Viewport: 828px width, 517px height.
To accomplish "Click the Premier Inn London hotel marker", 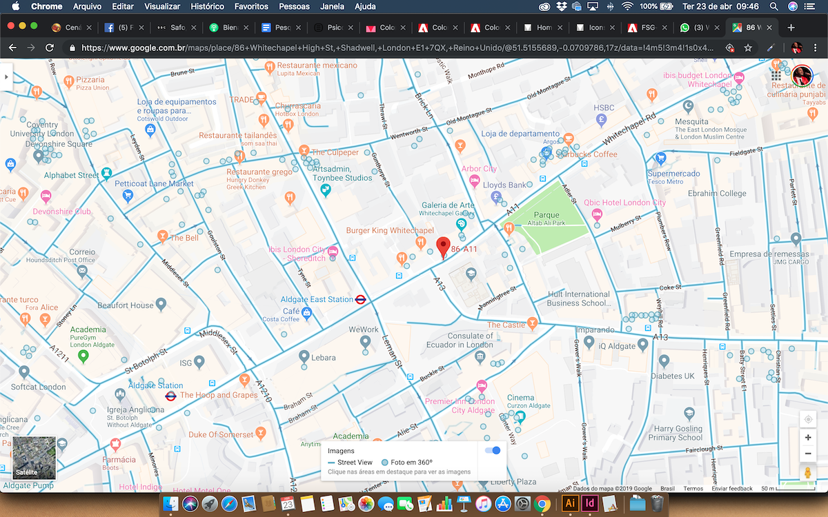I will click(x=482, y=387).
